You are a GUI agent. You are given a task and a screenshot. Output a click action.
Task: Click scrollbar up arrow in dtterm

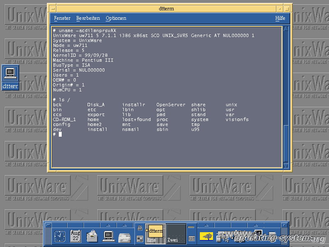coord(286,29)
